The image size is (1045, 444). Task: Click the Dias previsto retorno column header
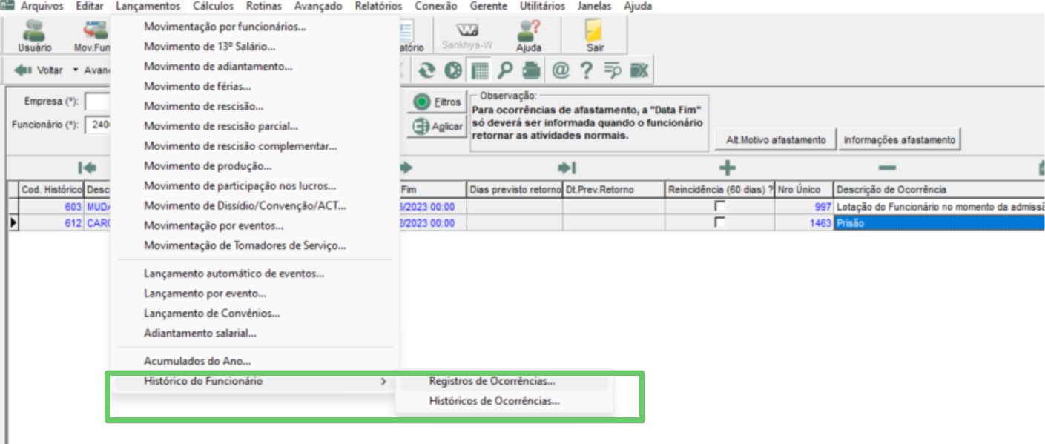515,190
